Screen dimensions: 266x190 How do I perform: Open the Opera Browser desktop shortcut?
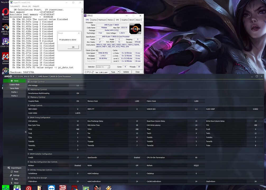6,14
